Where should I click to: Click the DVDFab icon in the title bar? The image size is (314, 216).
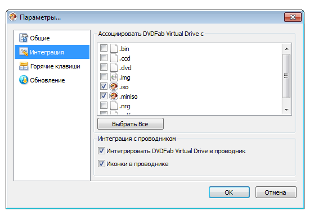pos(13,17)
